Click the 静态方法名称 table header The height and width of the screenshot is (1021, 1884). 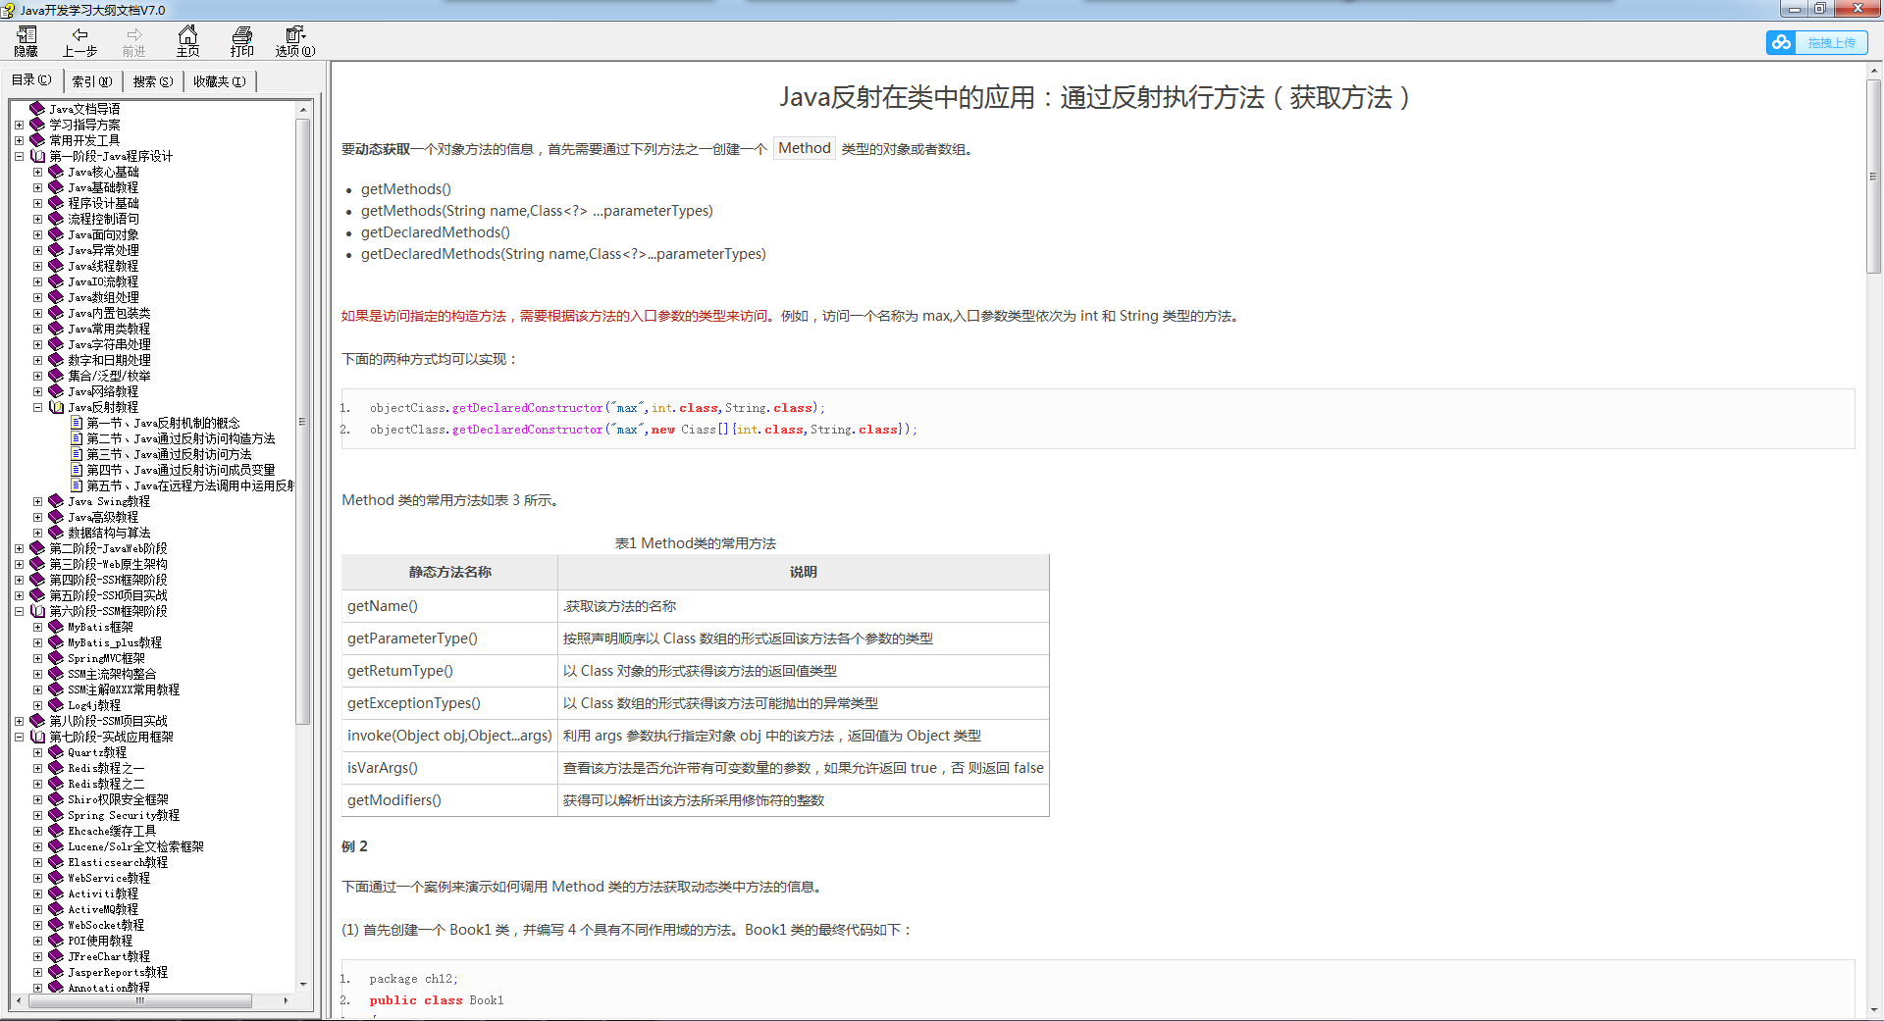449,572
